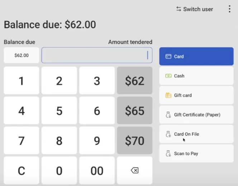Tap keypad digit 6
238x186 pixels.
tap(97, 111)
